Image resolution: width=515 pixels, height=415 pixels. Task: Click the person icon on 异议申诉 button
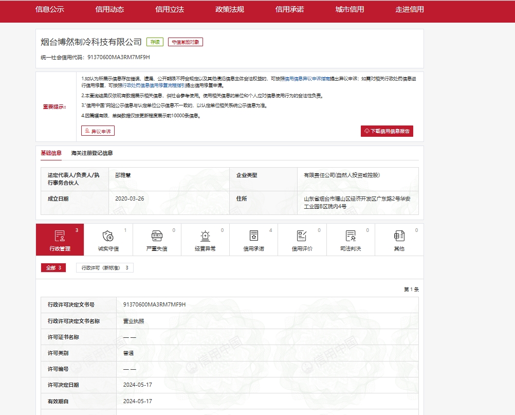click(87, 131)
